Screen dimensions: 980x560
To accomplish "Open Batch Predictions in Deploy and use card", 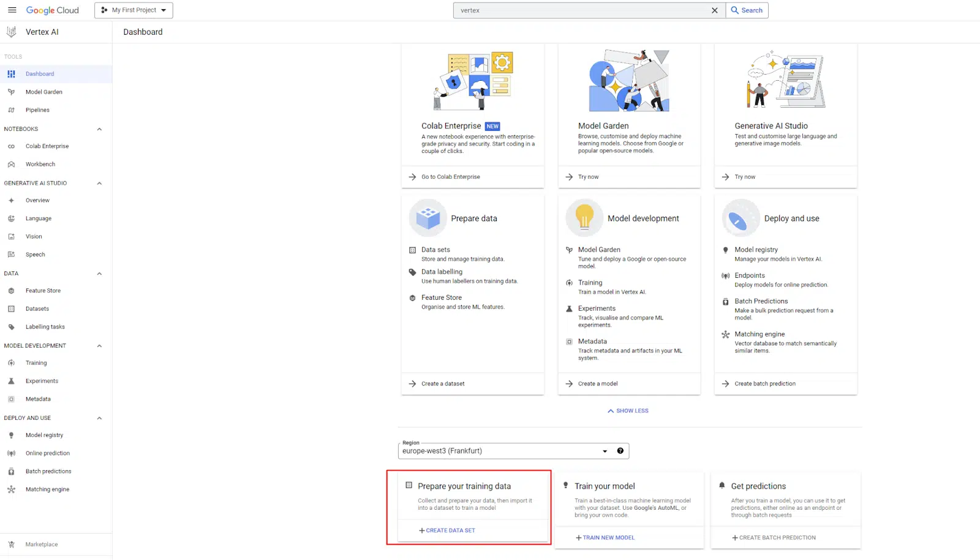I will click(761, 301).
